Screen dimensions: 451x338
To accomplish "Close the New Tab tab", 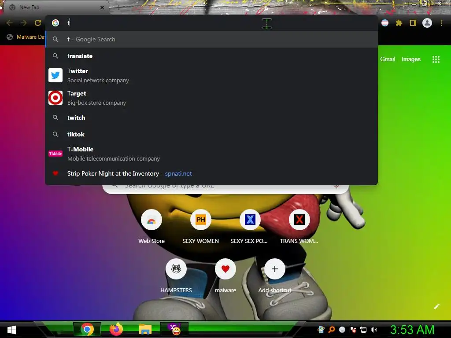I will pyautogui.click(x=102, y=7).
